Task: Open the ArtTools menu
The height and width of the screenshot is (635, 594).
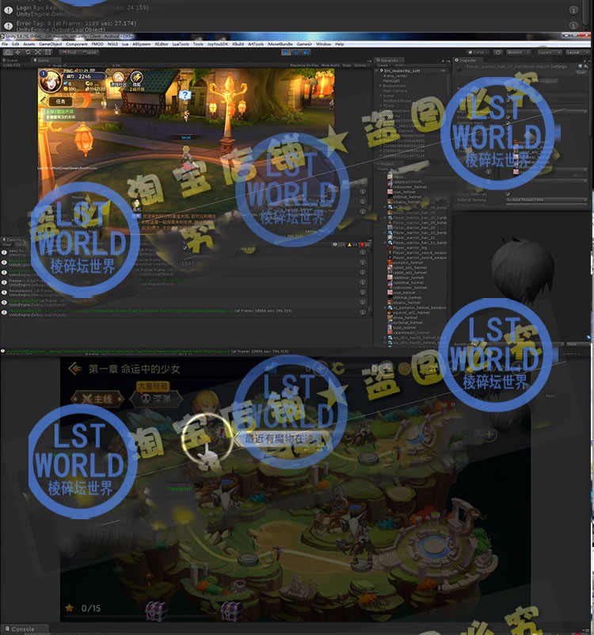Action: [x=256, y=44]
